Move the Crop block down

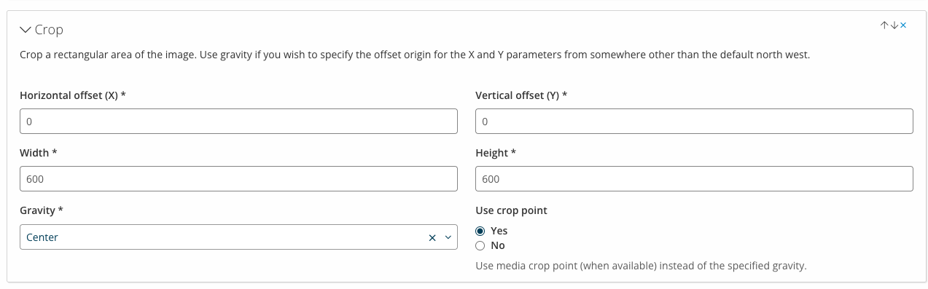(x=894, y=25)
